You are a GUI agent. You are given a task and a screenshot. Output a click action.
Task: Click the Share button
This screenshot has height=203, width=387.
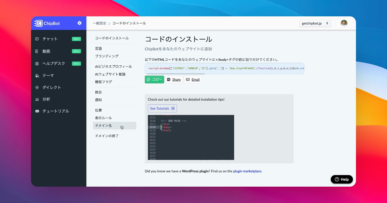[174, 80]
